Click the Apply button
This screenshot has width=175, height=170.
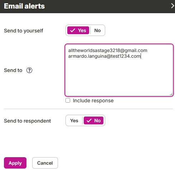click(x=15, y=163)
